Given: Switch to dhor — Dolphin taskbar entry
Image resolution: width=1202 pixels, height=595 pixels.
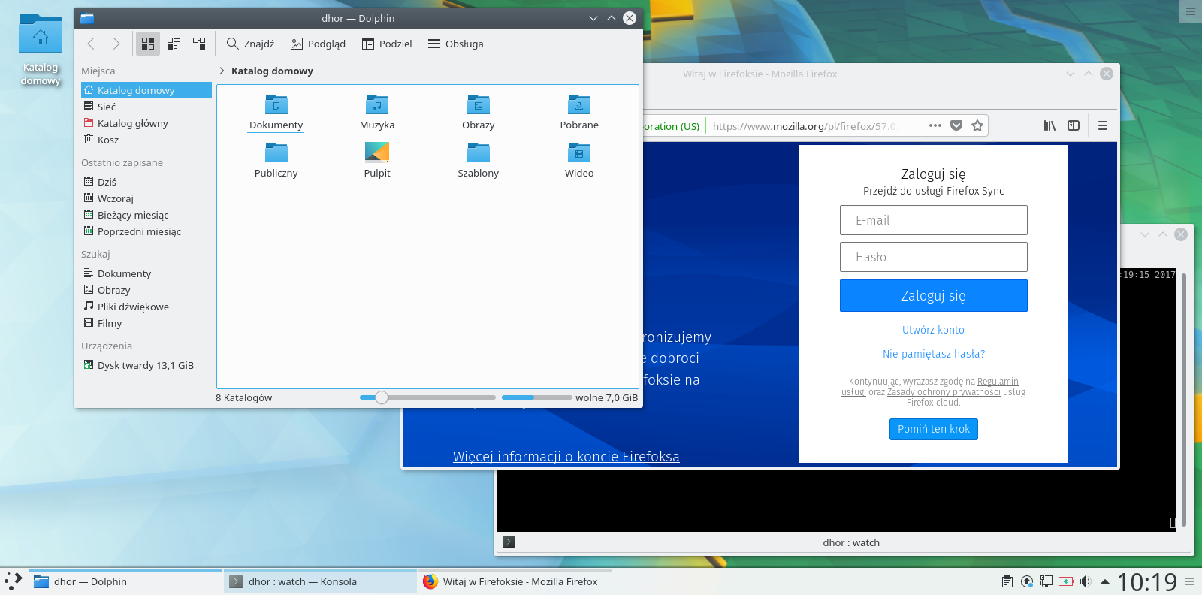Looking at the screenshot, I should pyautogui.click(x=126, y=581).
